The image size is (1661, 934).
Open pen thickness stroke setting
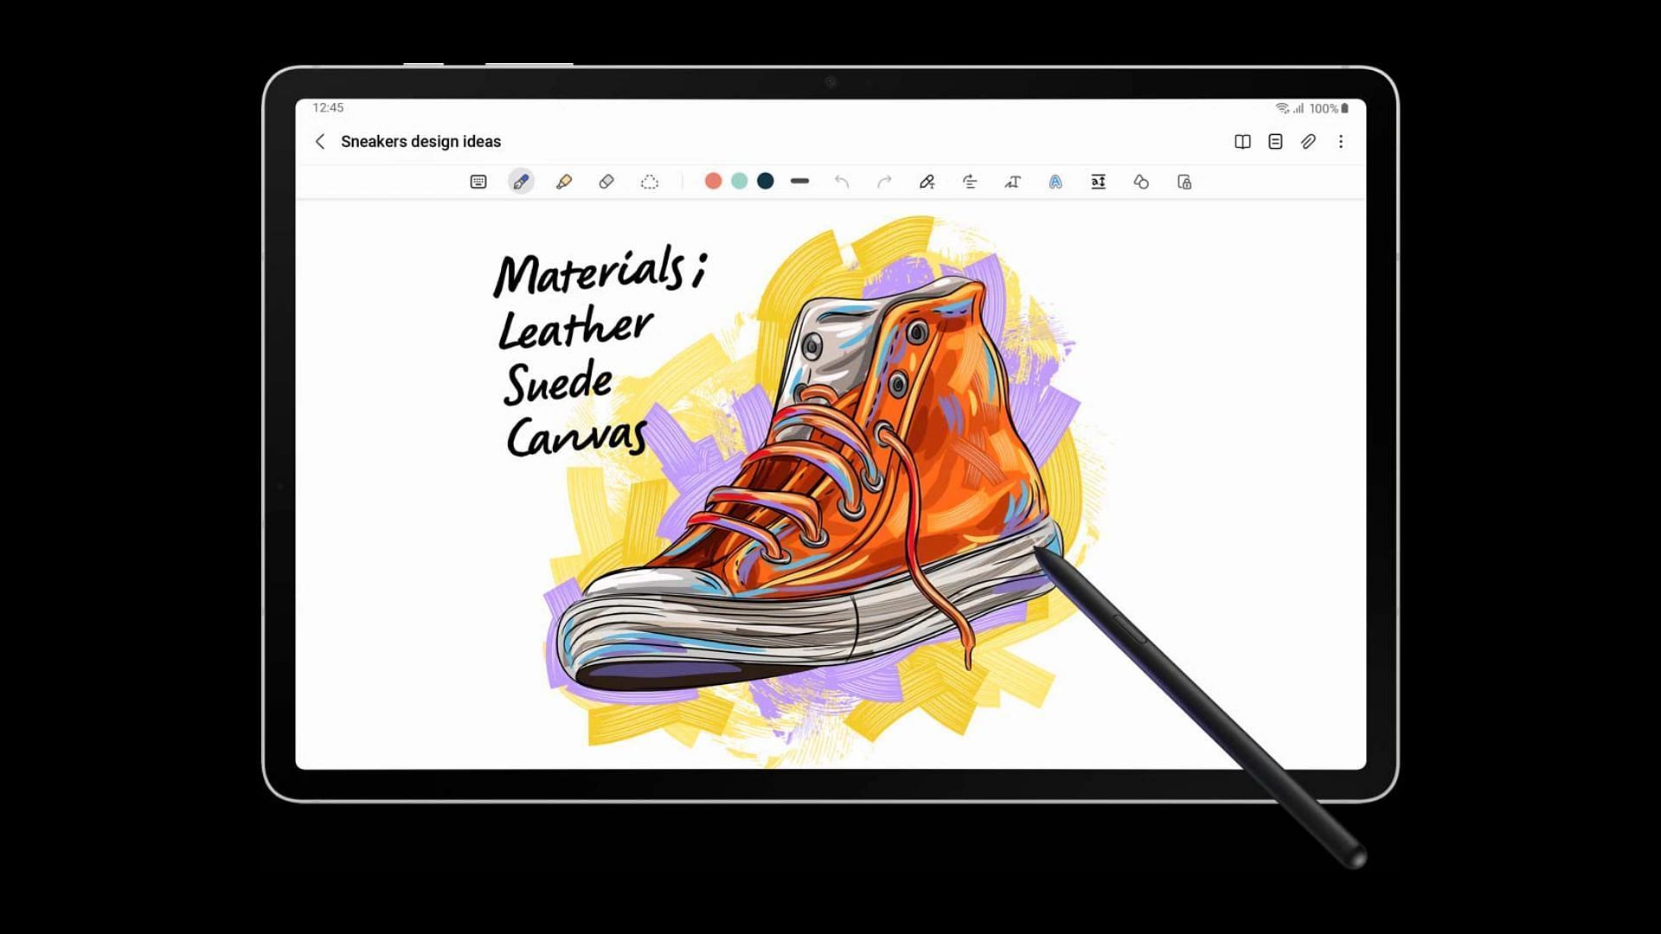click(799, 182)
